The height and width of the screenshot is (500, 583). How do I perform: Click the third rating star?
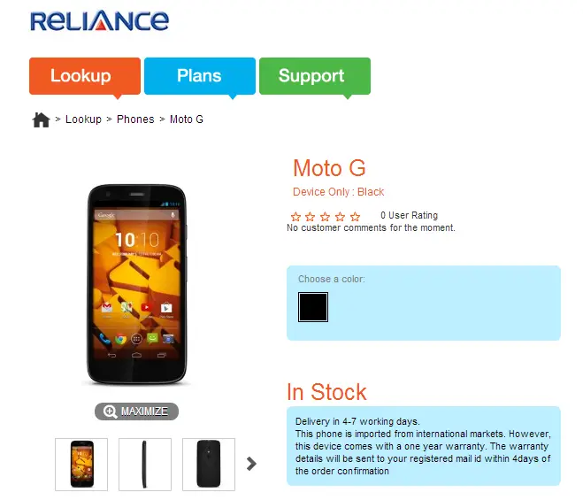(x=326, y=217)
